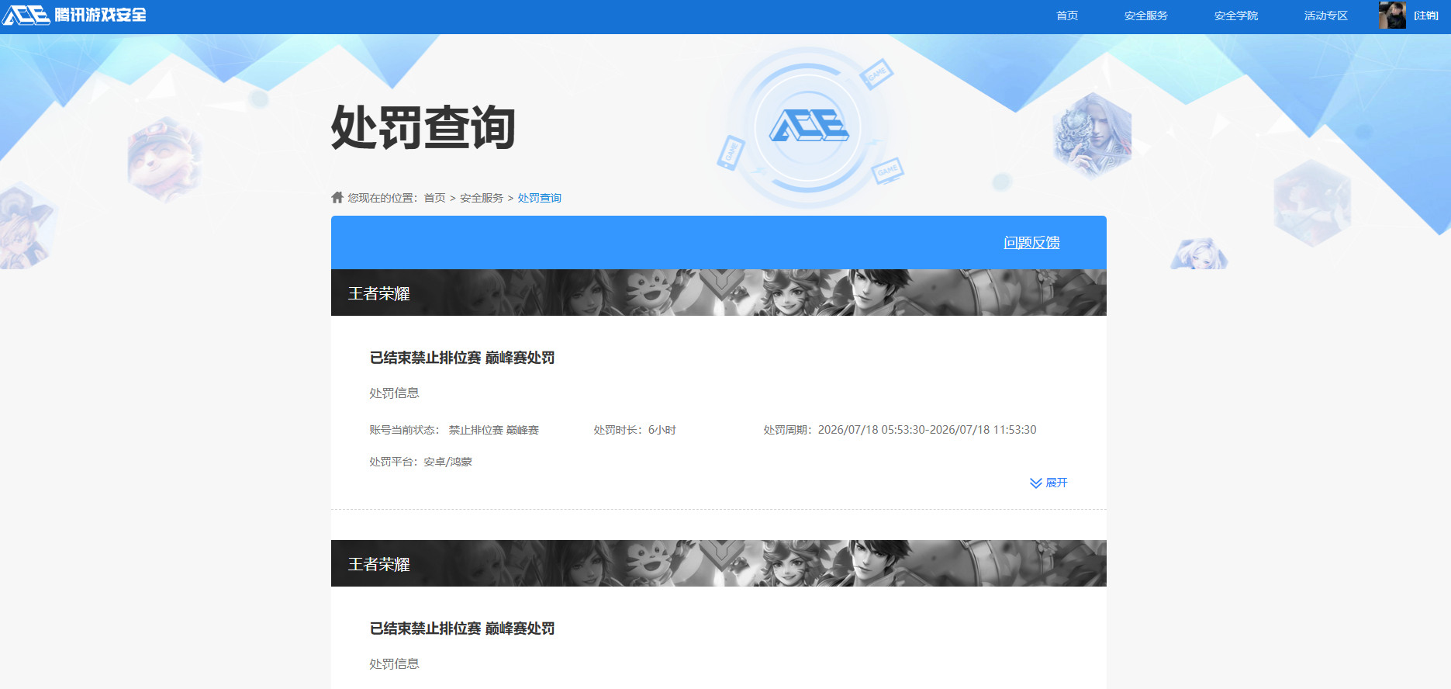Screen dimensions: 1451x689
Task: Click the first 王者荣耀 game banner
Action: [718, 293]
